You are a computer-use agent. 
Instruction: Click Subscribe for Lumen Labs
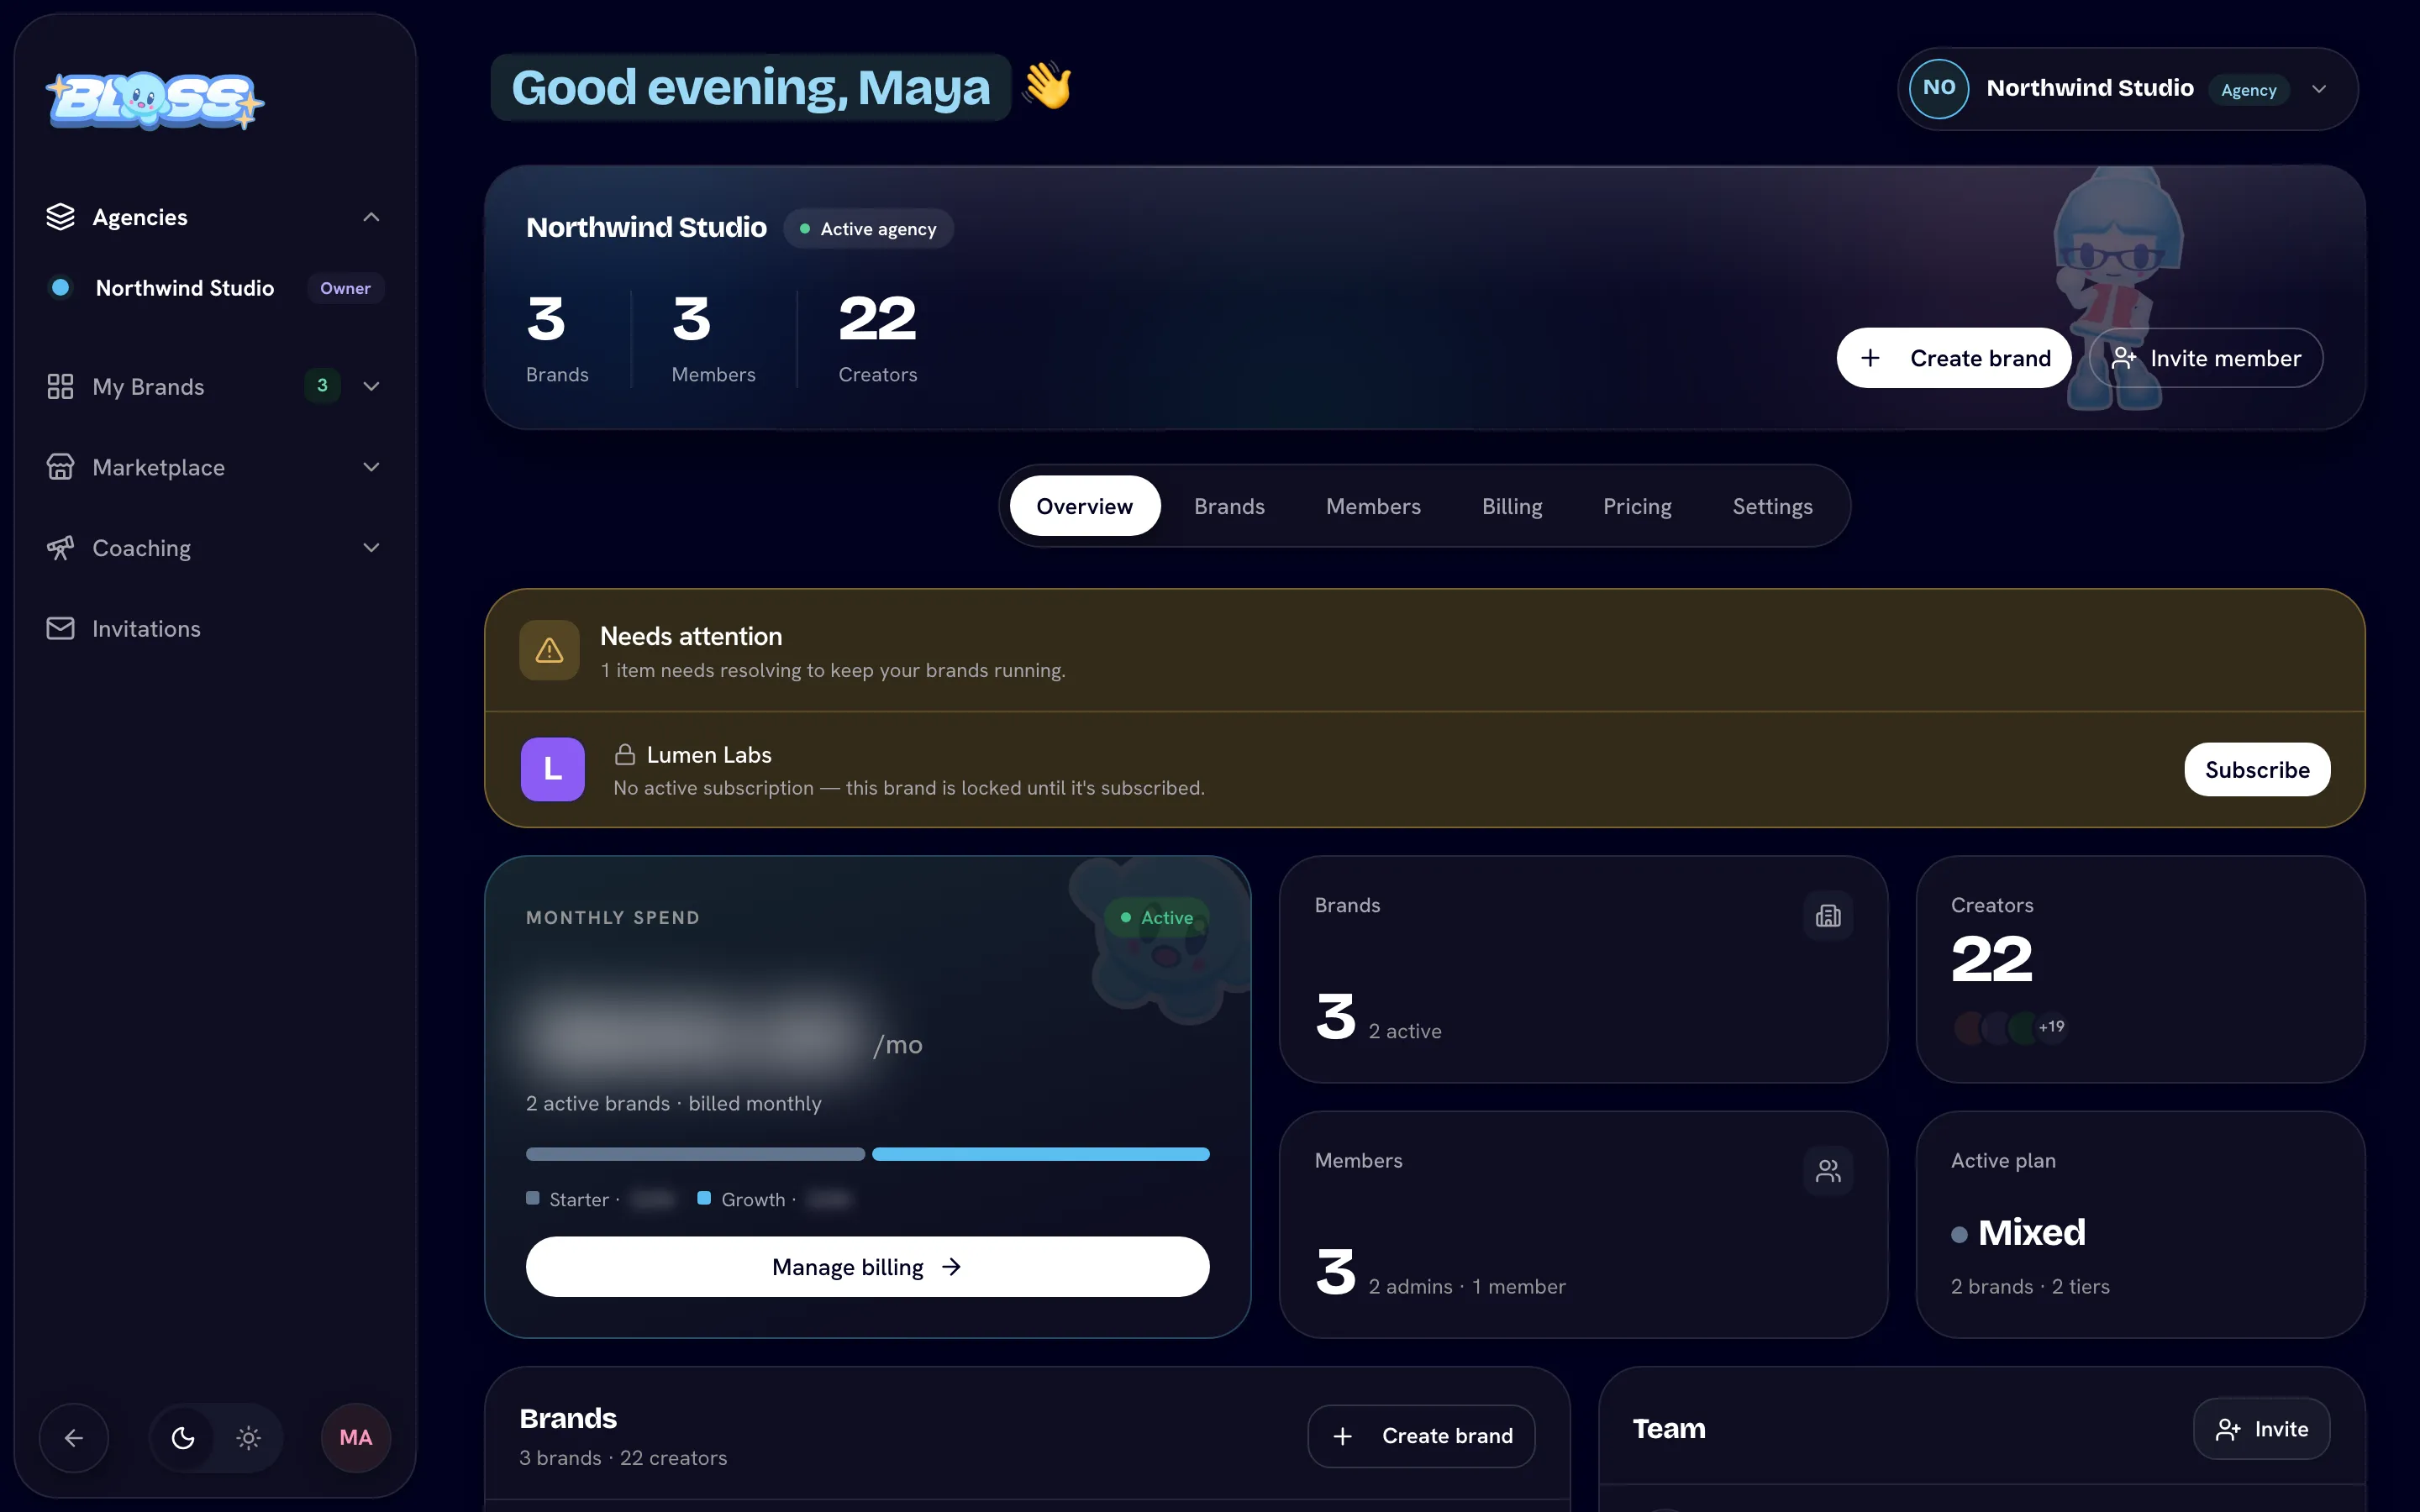pos(2257,769)
